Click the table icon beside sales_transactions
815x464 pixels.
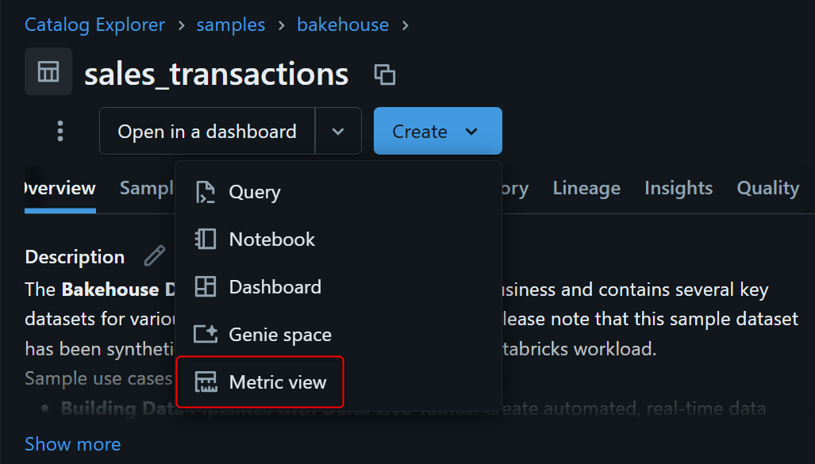click(48, 71)
